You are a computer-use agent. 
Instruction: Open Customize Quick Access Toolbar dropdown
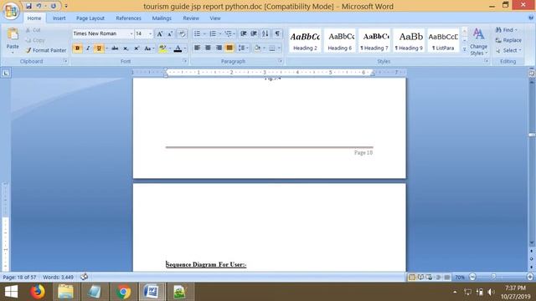pos(66,6)
